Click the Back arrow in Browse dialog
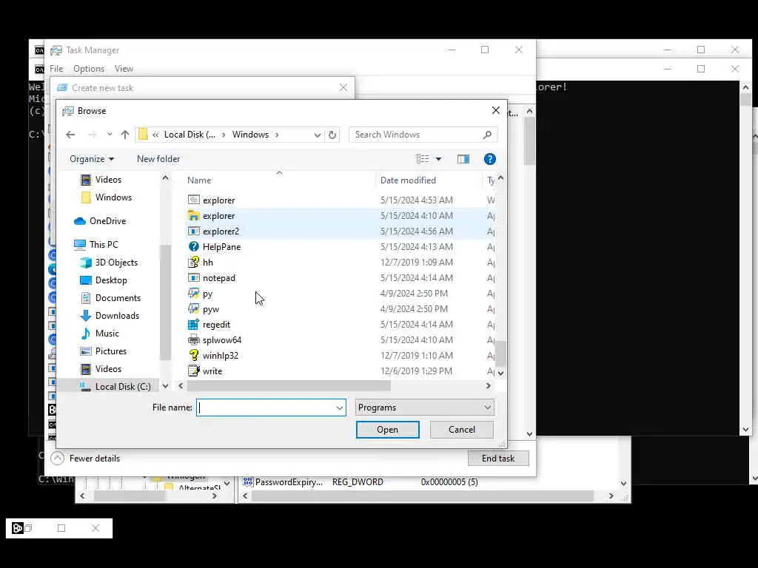Screen dimensions: 758x568 pyautogui.click(x=70, y=135)
